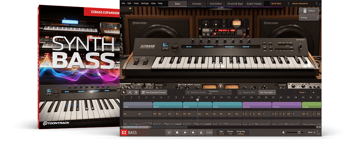Image resolution: width=360 pixels, height=146 pixels.
Task: Select the arrow pointer tool
Action: (x=124, y=92)
